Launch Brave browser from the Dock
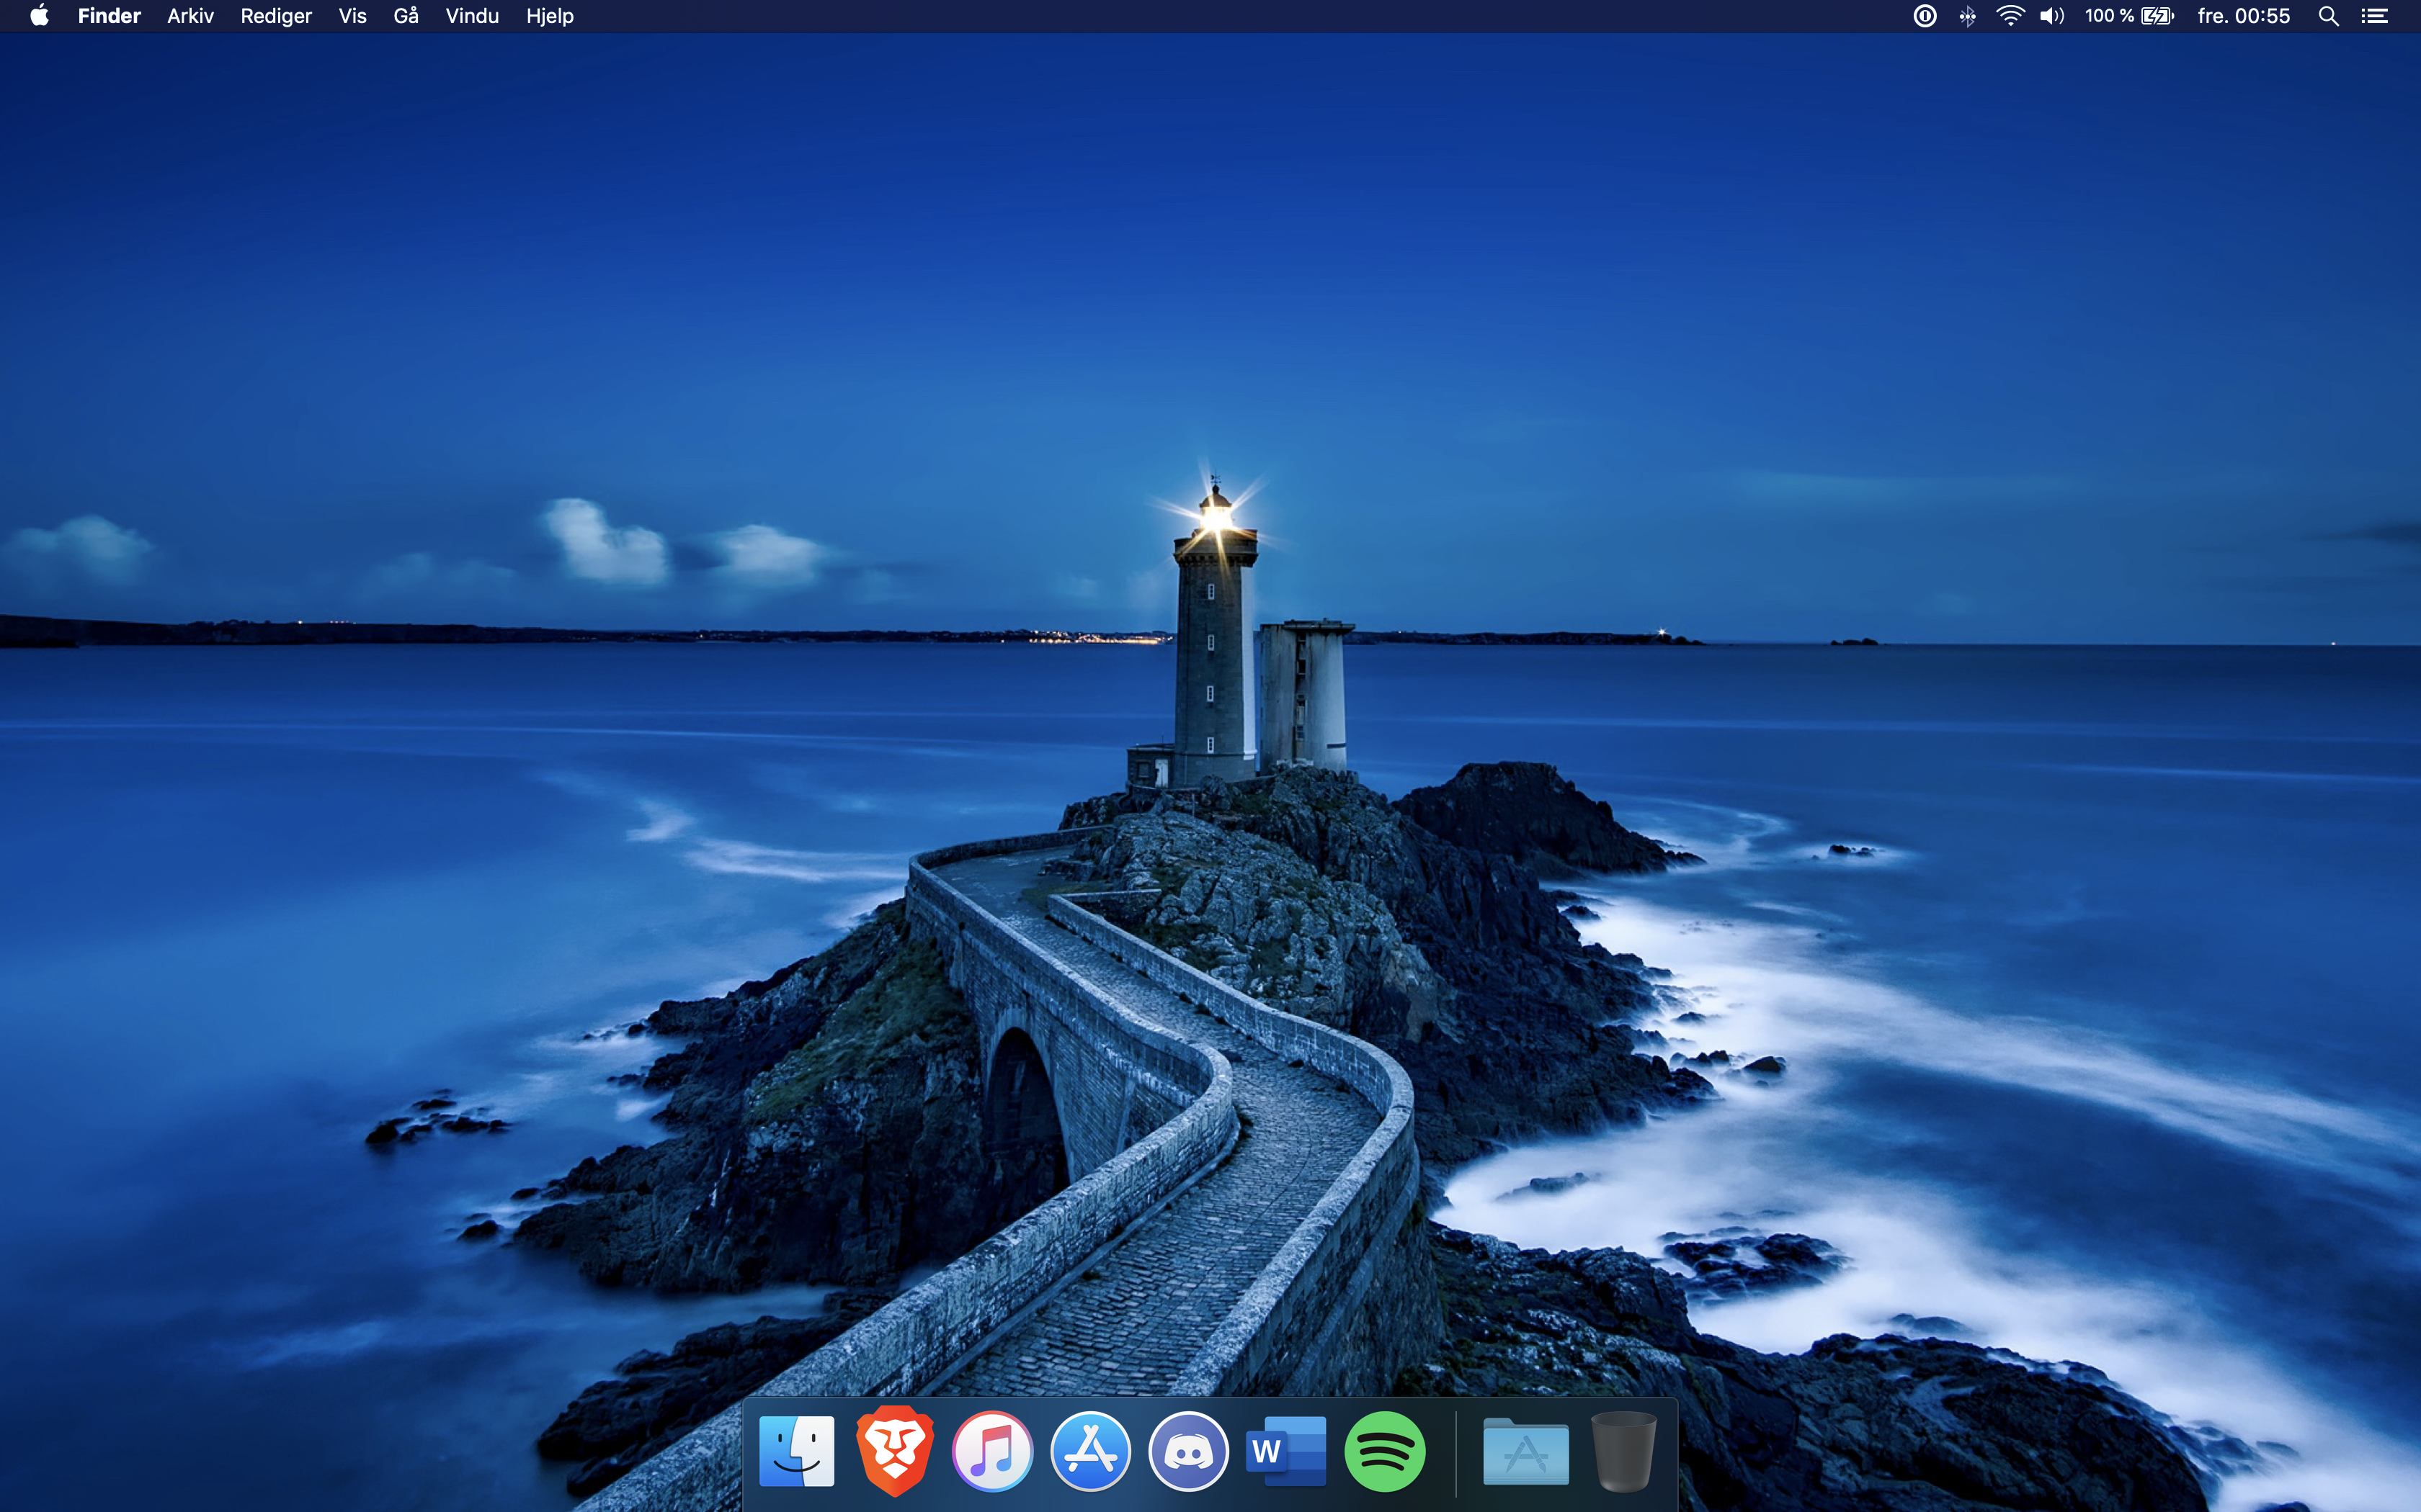The height and width of the screenshot is (1512, 2421). 894,1451
